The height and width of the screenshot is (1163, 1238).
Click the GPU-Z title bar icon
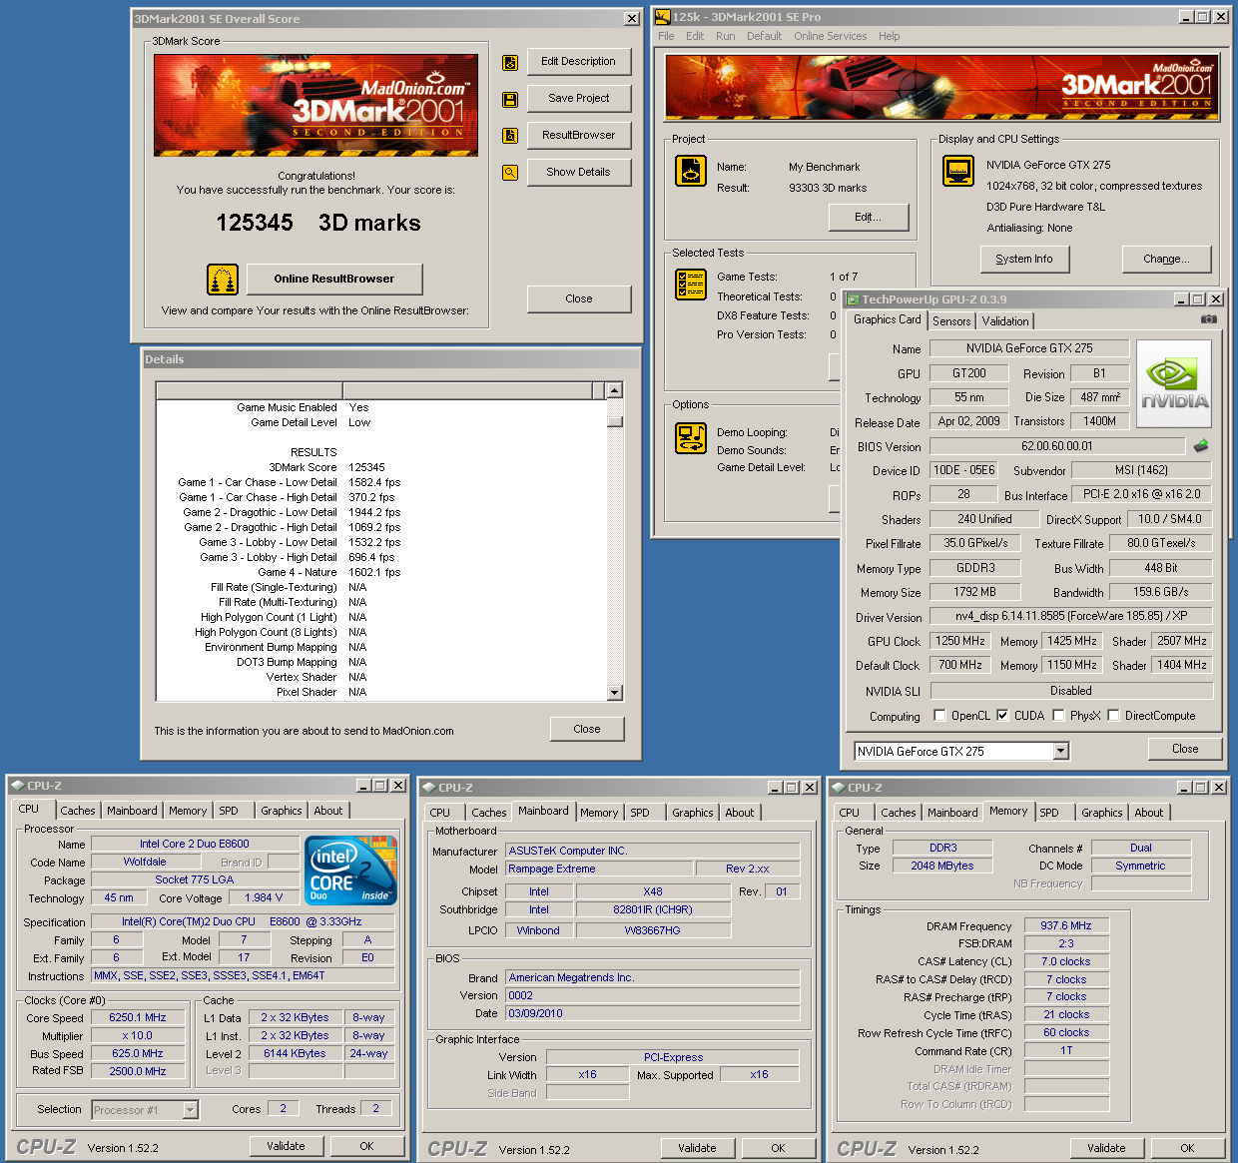853,299
